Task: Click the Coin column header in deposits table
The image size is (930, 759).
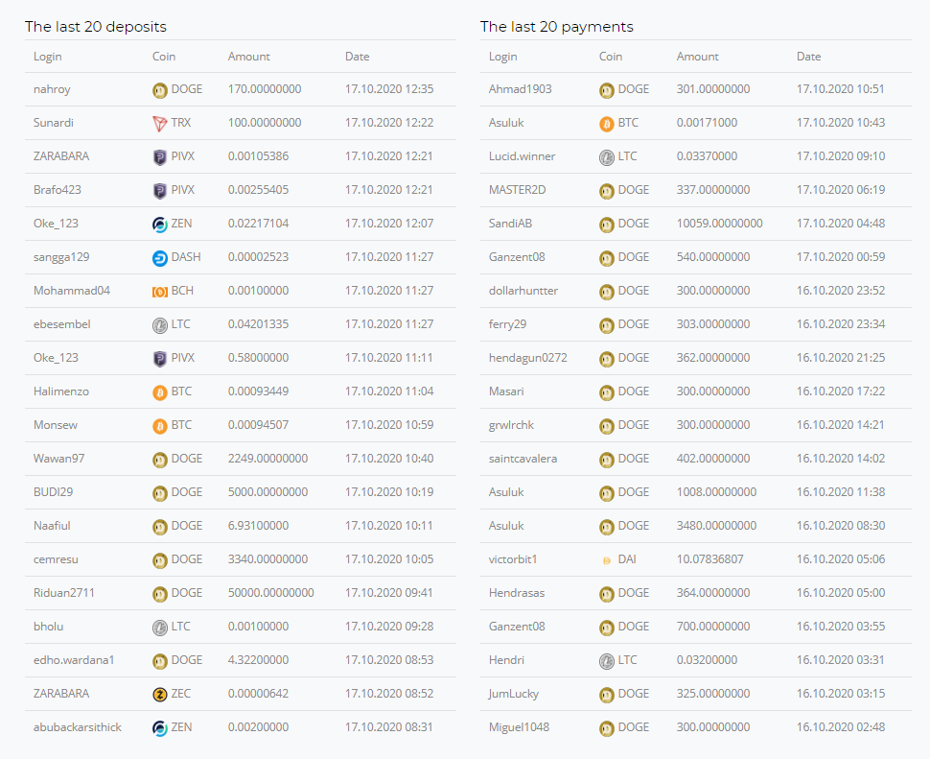Action: click(164, 57)
